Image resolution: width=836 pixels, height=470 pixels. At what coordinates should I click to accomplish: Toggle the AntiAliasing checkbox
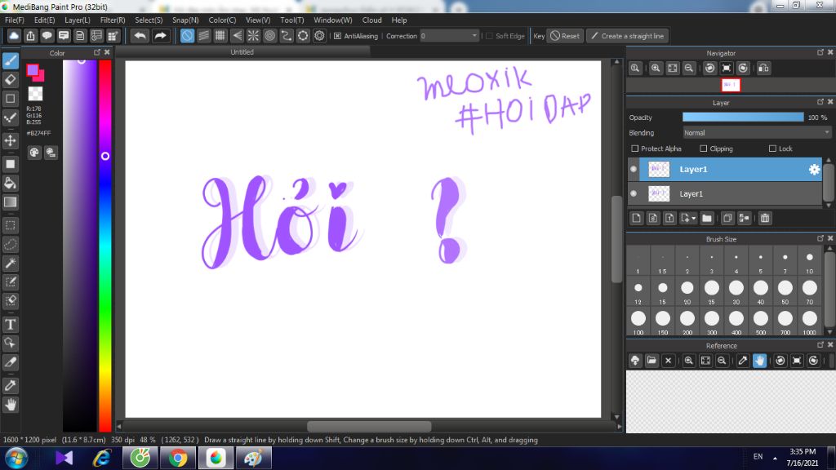[x=337, y=36]
